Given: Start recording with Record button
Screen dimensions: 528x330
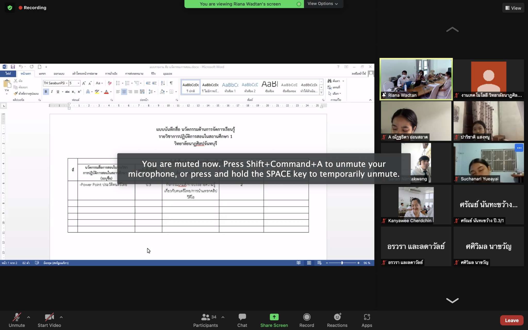Looking at the screenshot, I should [307, 320].
